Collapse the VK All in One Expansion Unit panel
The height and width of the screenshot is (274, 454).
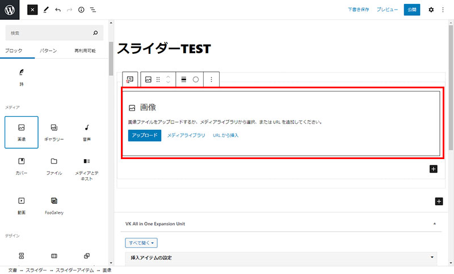(x=434, y=224)
